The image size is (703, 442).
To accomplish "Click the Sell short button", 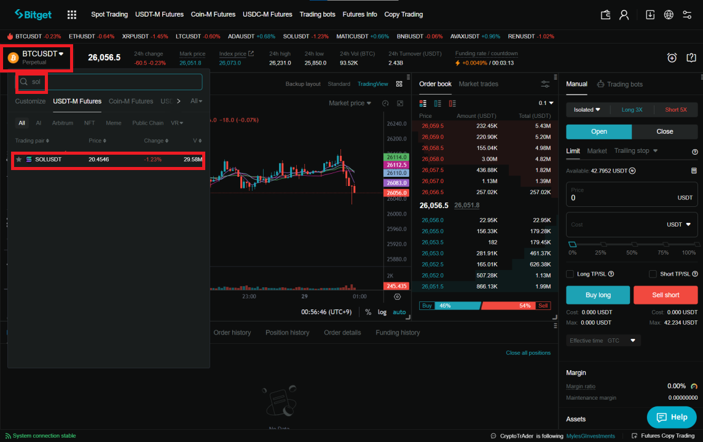I will point(666,295).
